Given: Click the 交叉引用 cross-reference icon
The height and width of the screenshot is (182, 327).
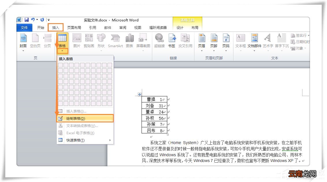Looking at the screenshot, I should click(185, 38).
